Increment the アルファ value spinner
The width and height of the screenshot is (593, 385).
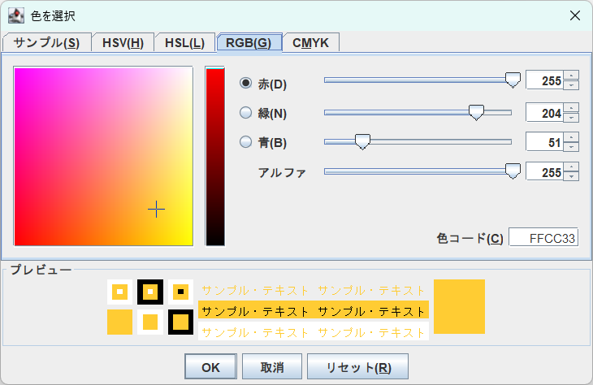pyautogui.click(x=571, y=167)
